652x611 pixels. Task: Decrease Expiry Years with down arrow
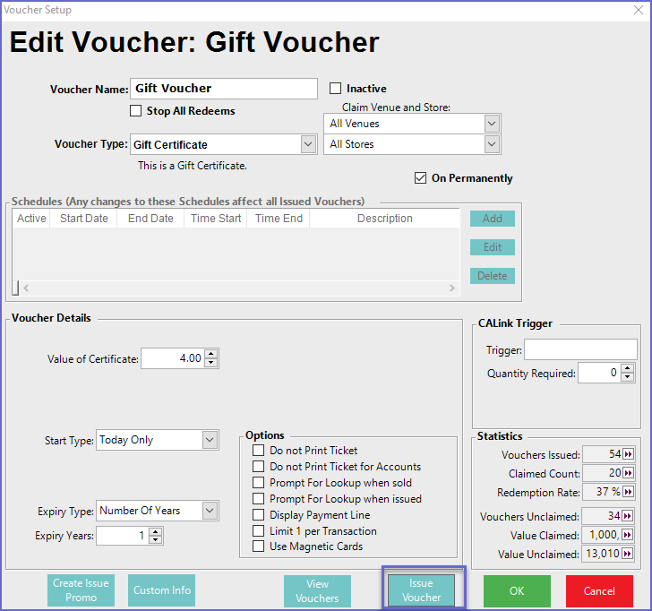(156, 539)
